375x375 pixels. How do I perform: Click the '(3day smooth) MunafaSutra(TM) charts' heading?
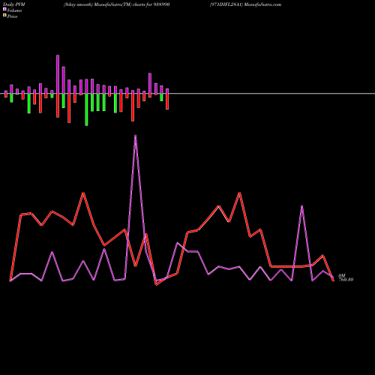[104, 4]
